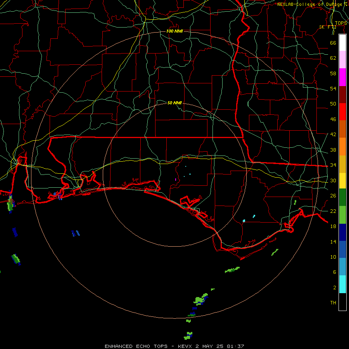The height and width of the screenshot is (349, 349).
Task: Click the legend value '30'
Action: pyautogui.click(x=333, y=180)
